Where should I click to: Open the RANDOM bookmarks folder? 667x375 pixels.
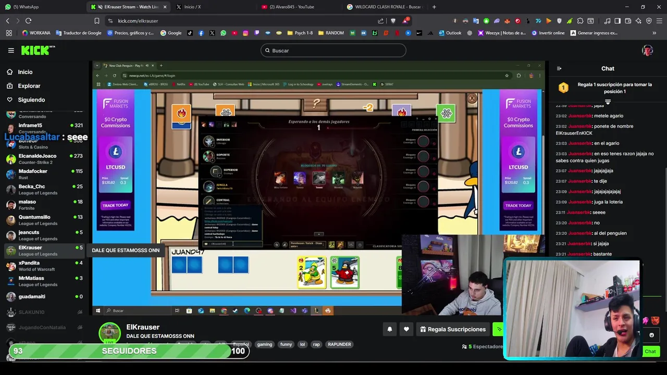(x=331, y=33)
